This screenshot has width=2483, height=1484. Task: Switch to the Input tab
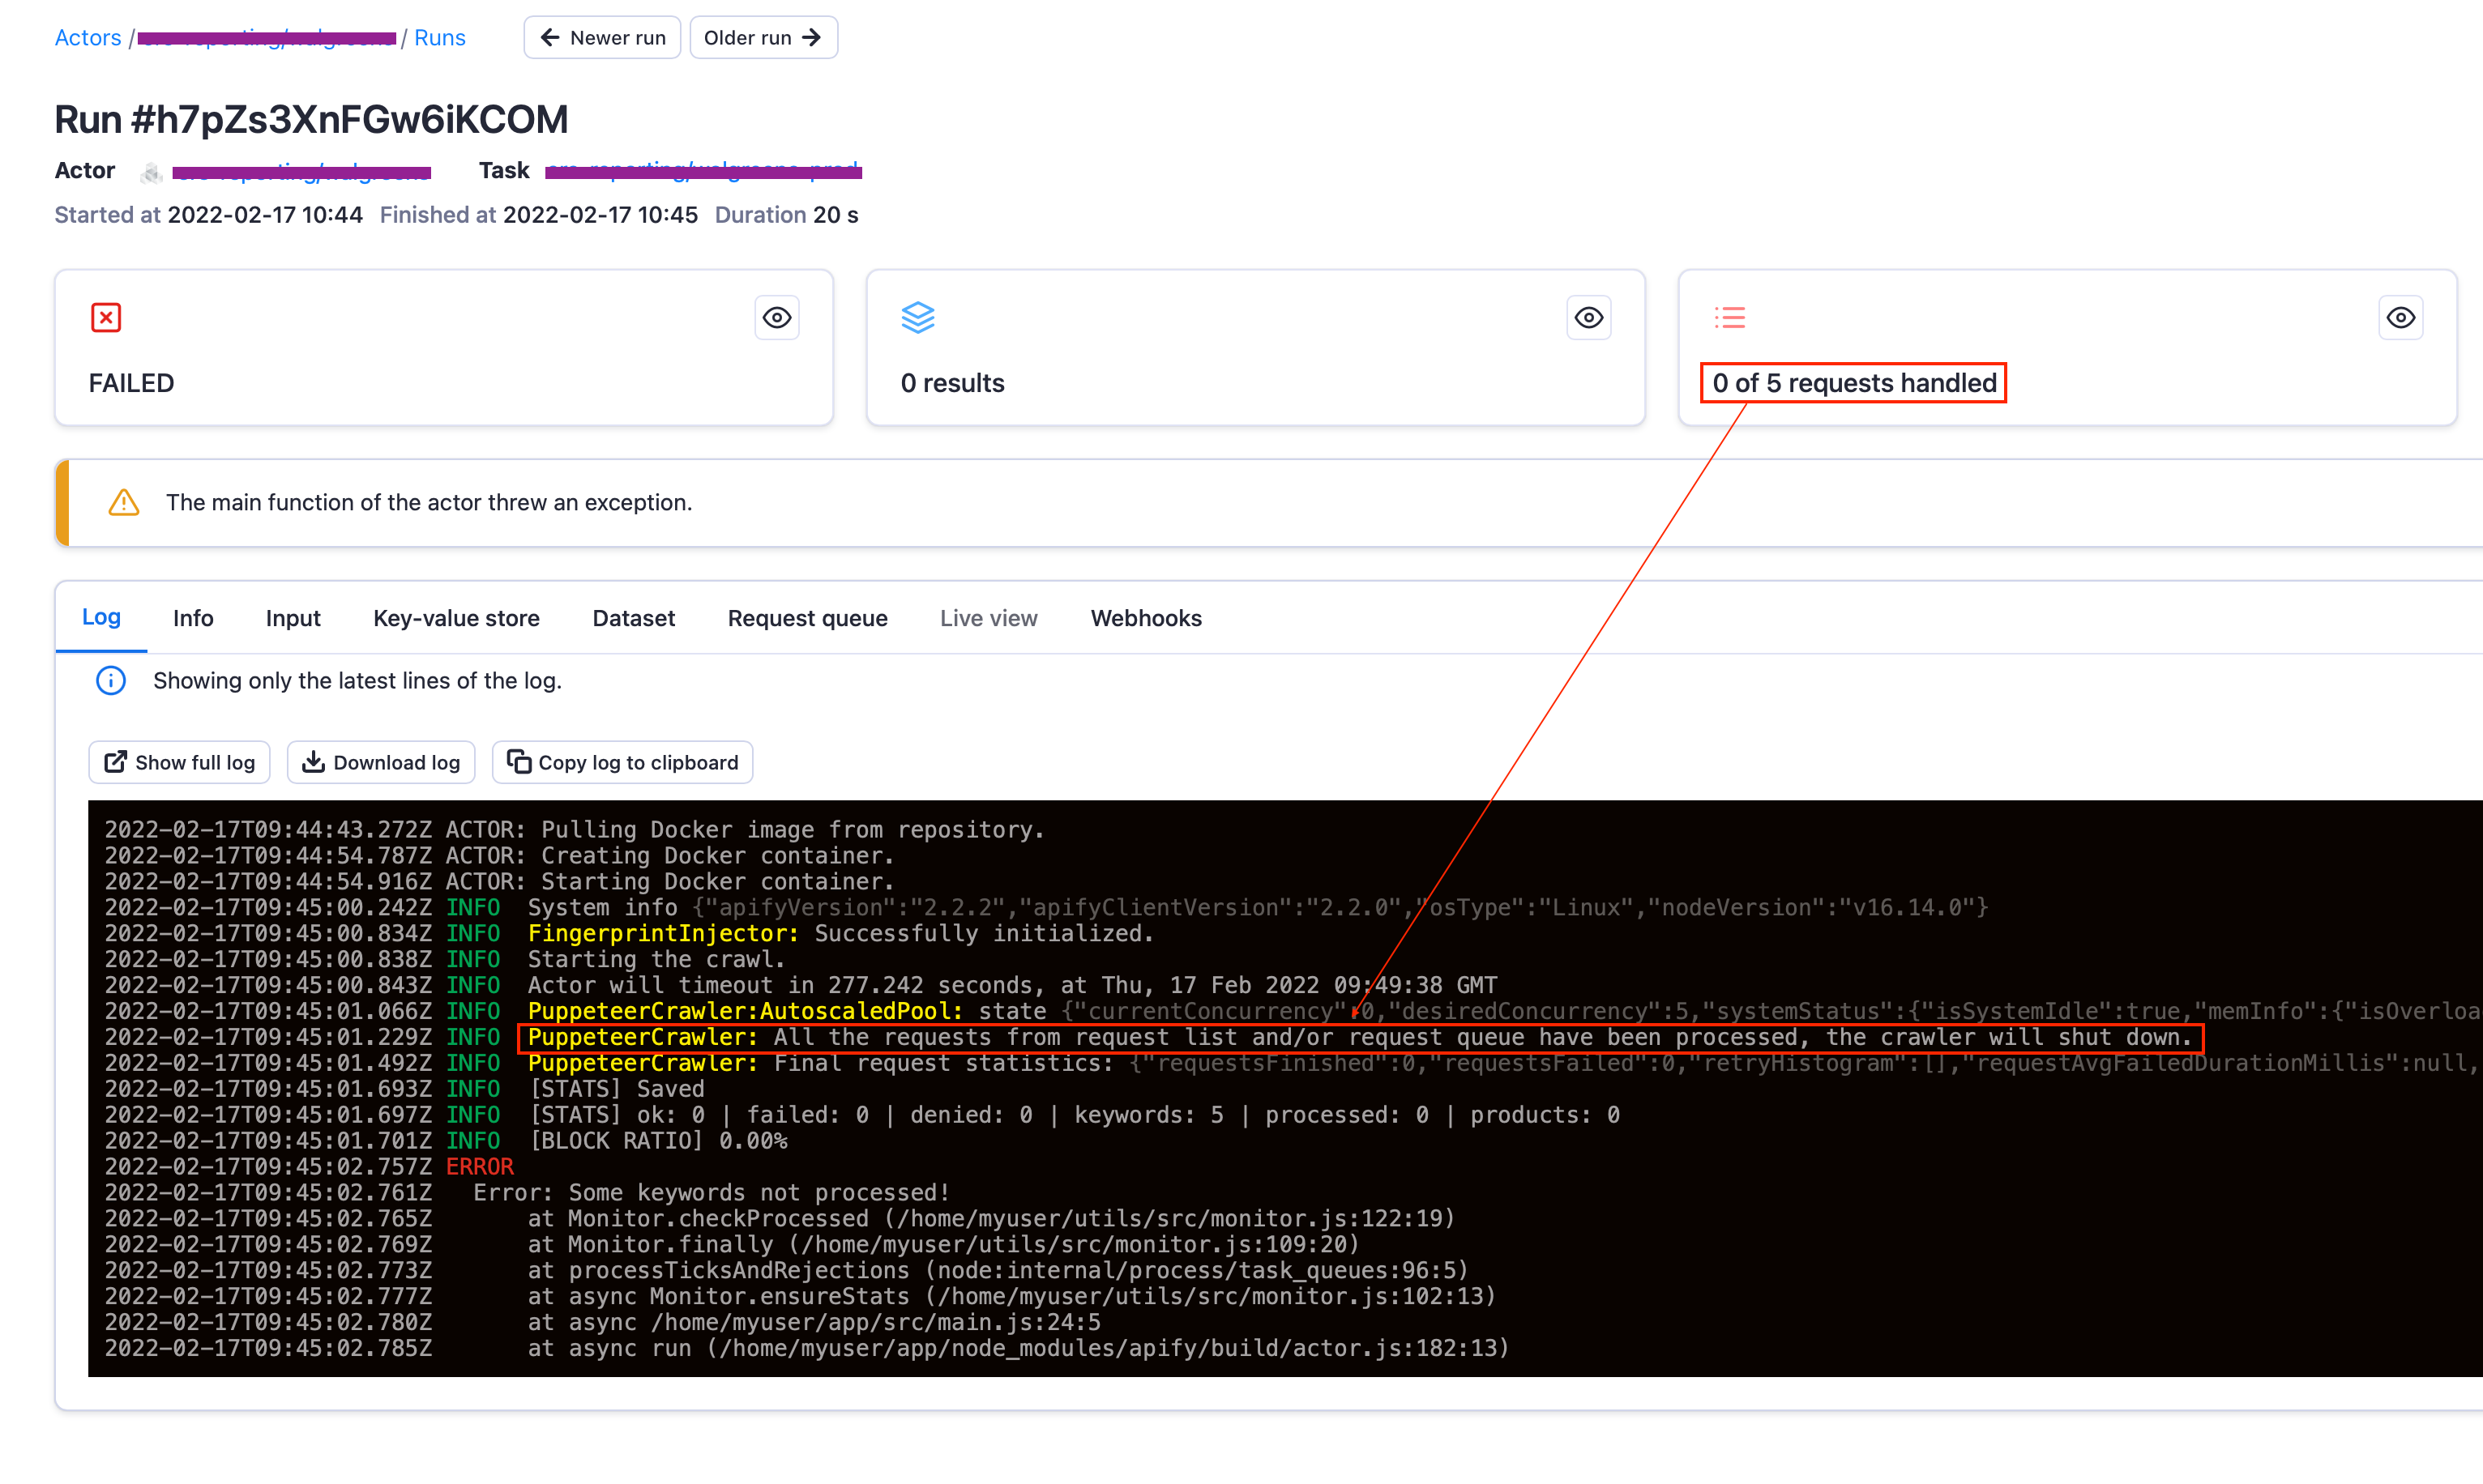click(x=292, y=618)
